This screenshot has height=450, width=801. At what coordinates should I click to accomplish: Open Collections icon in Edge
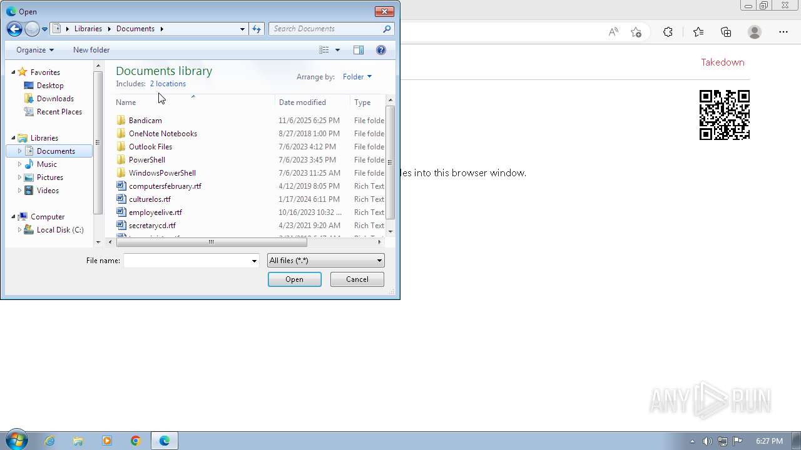(726, 32)
